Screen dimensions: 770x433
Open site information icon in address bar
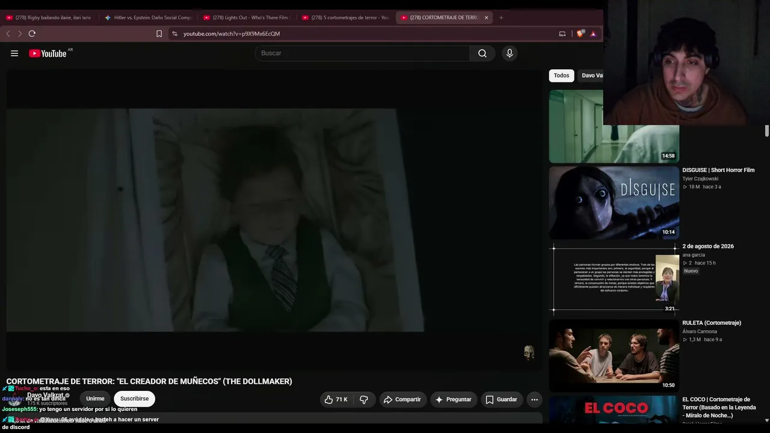(x=175, y=34)
